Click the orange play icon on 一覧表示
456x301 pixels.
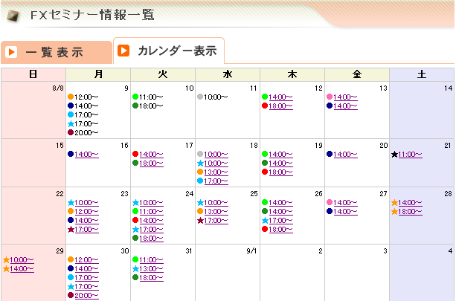click(x=11, y=52)
